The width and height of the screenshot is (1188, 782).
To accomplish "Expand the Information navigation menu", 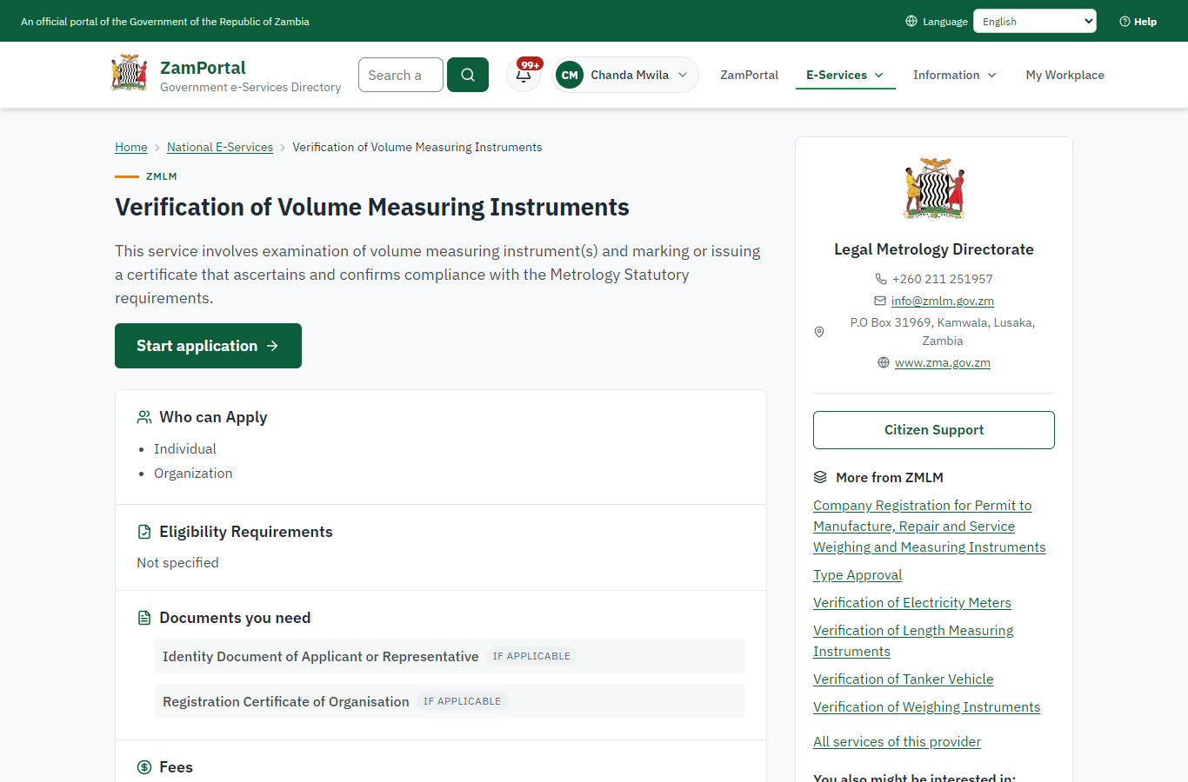I will 955,75.
